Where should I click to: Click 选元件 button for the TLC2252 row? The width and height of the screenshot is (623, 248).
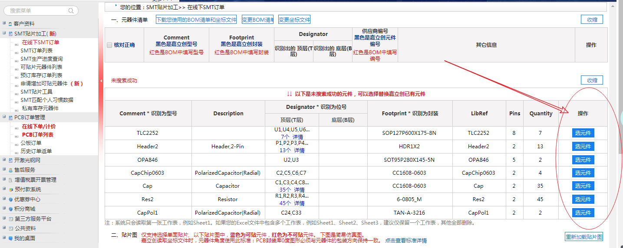coord(583,134)
